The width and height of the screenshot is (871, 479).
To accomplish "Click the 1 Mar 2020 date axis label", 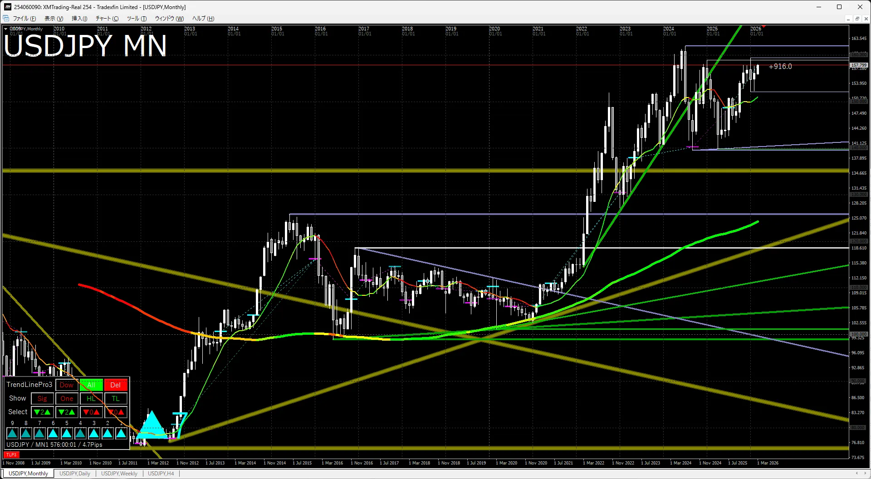I will 506,463.
